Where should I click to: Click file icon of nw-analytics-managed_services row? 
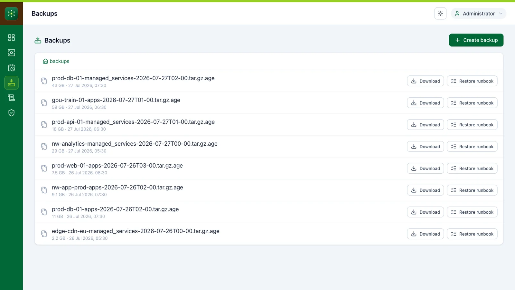[x=44, y=147]
